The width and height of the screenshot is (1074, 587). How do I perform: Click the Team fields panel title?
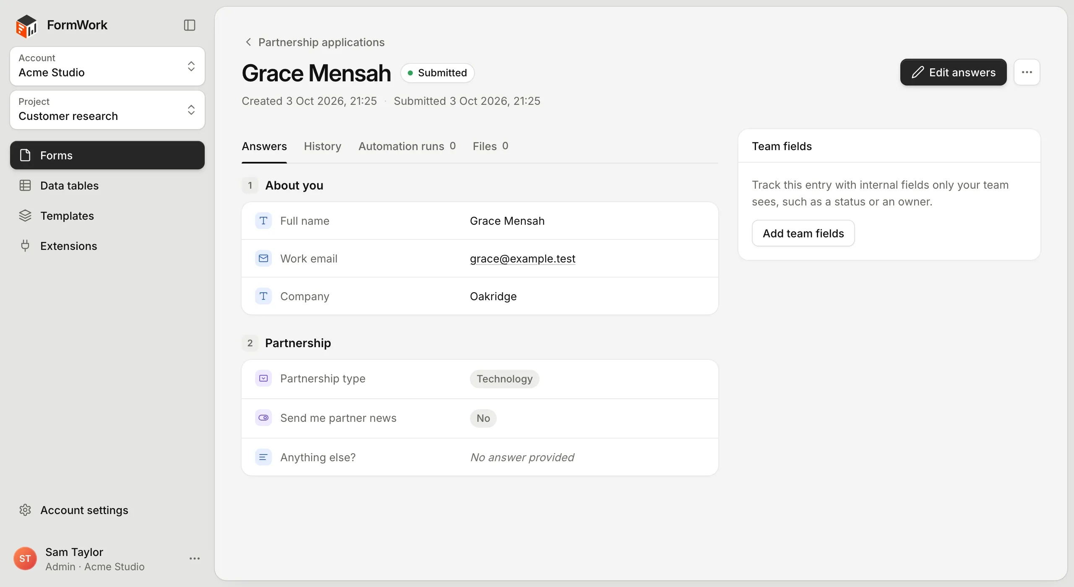(782, 146)
